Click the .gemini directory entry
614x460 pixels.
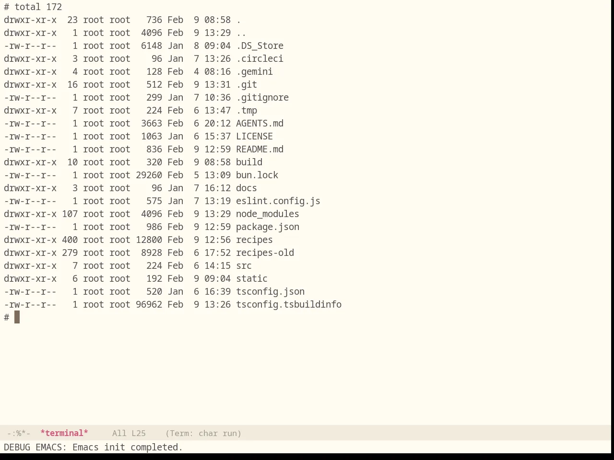[x=254, y=71]
